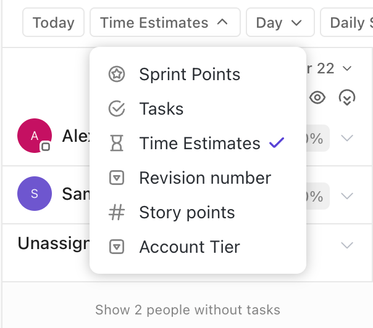373x328 pixels.
Task: Click the Sprint Points star icon
Action: 116,75
